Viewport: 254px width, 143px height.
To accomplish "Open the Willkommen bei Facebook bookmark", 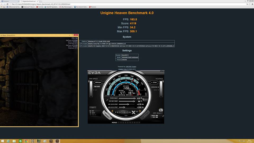I will click(13, 7).
